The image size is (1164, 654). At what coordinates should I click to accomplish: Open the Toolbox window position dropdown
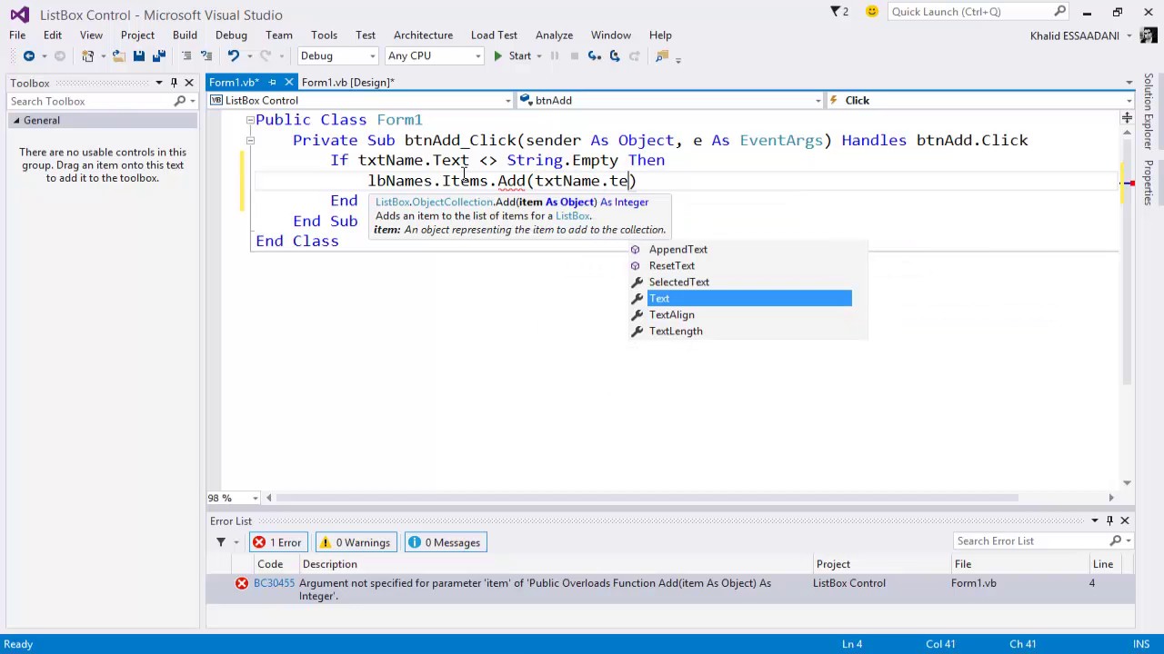pyautogui.click(x=158, y=83)
